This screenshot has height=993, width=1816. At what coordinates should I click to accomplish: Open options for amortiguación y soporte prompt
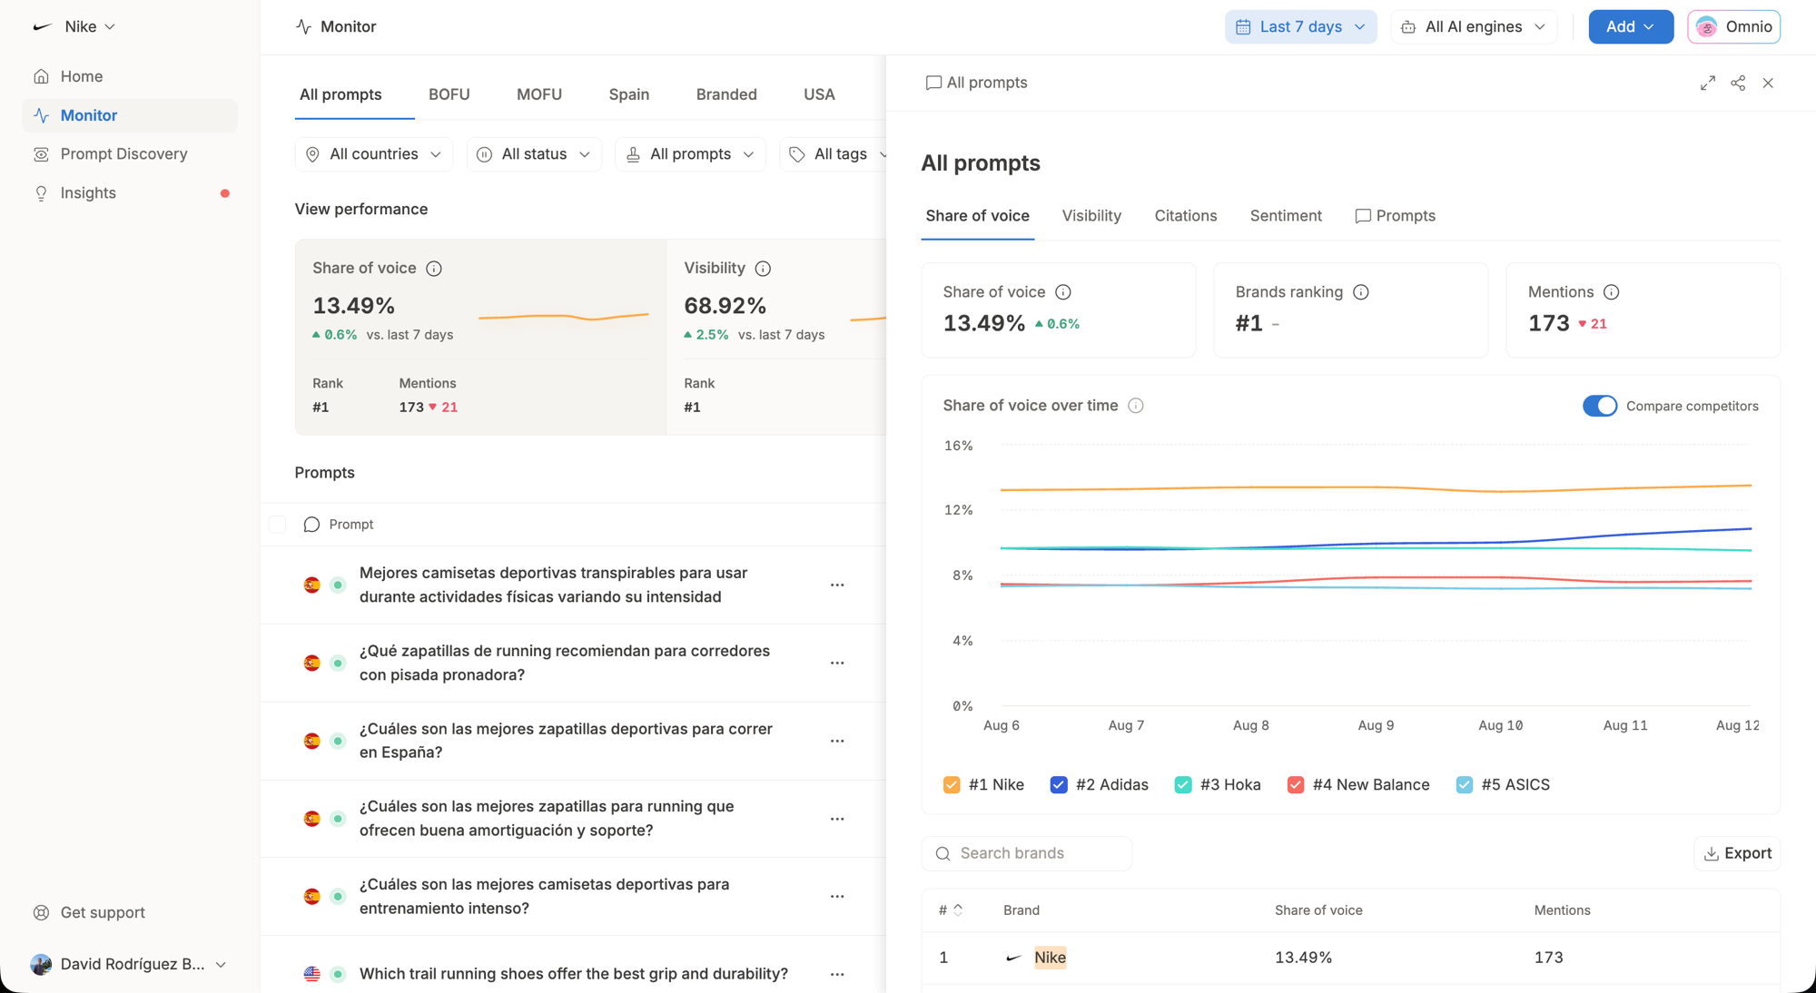tap(837, 819)
